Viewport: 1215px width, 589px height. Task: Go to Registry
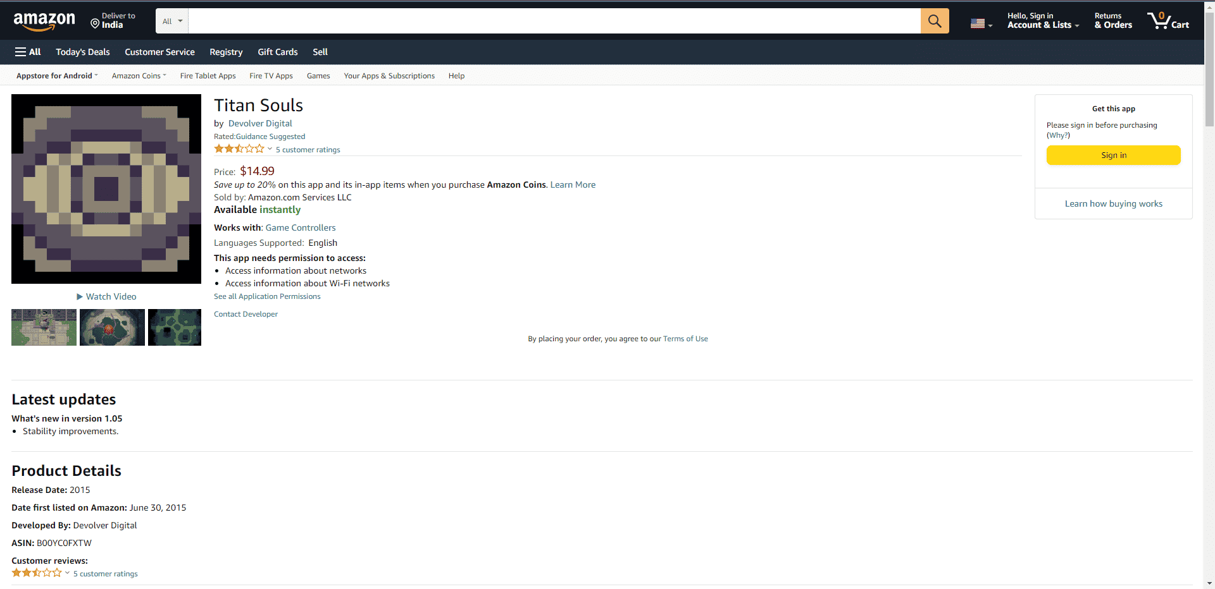tap(226, 52)
